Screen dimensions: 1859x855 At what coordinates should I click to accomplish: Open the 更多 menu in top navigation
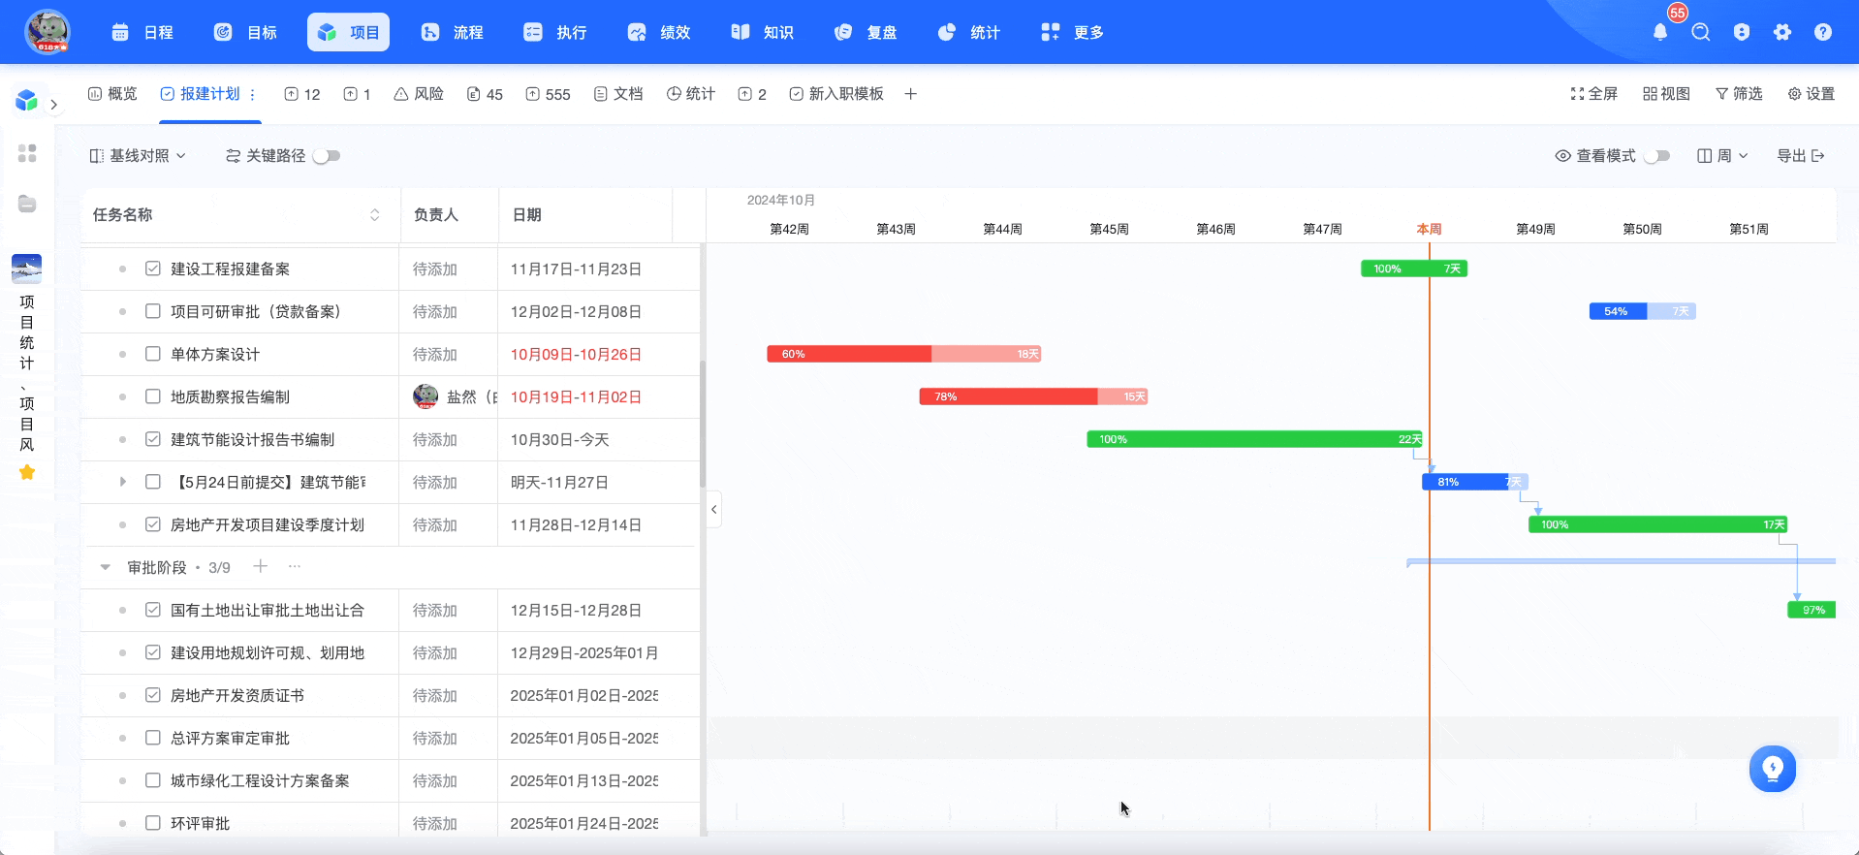(1072, 32)
